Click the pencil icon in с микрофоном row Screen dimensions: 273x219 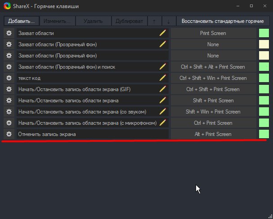coord(163,123)
